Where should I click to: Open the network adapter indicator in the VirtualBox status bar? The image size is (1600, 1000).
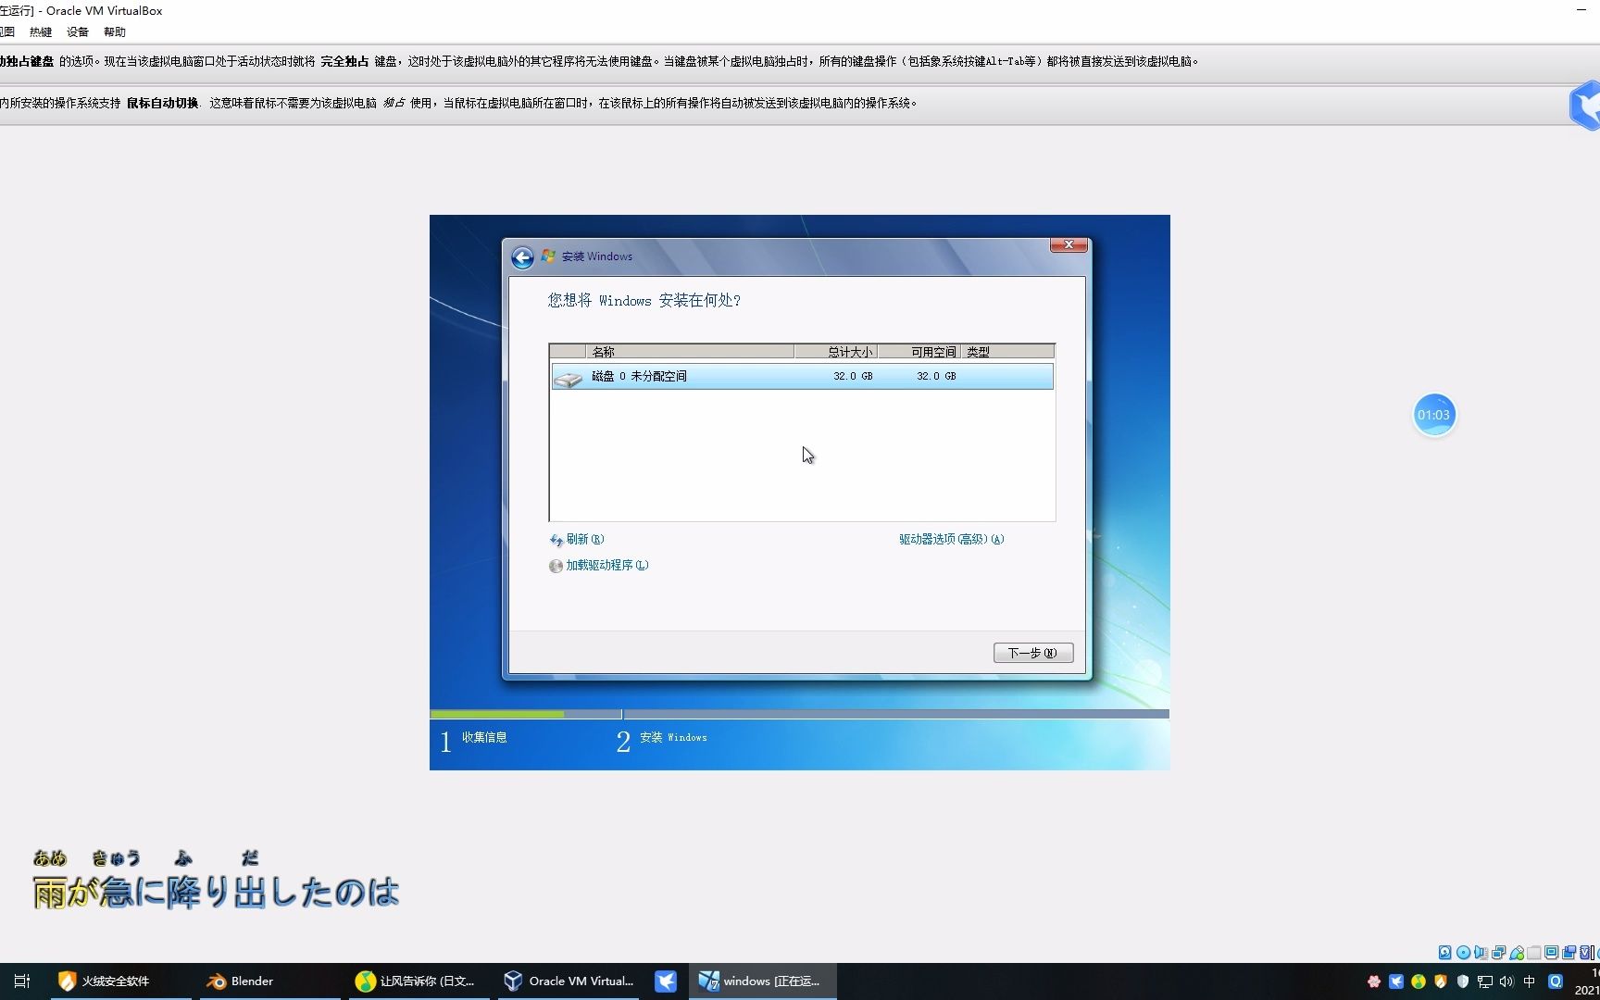click(1498, 952)
